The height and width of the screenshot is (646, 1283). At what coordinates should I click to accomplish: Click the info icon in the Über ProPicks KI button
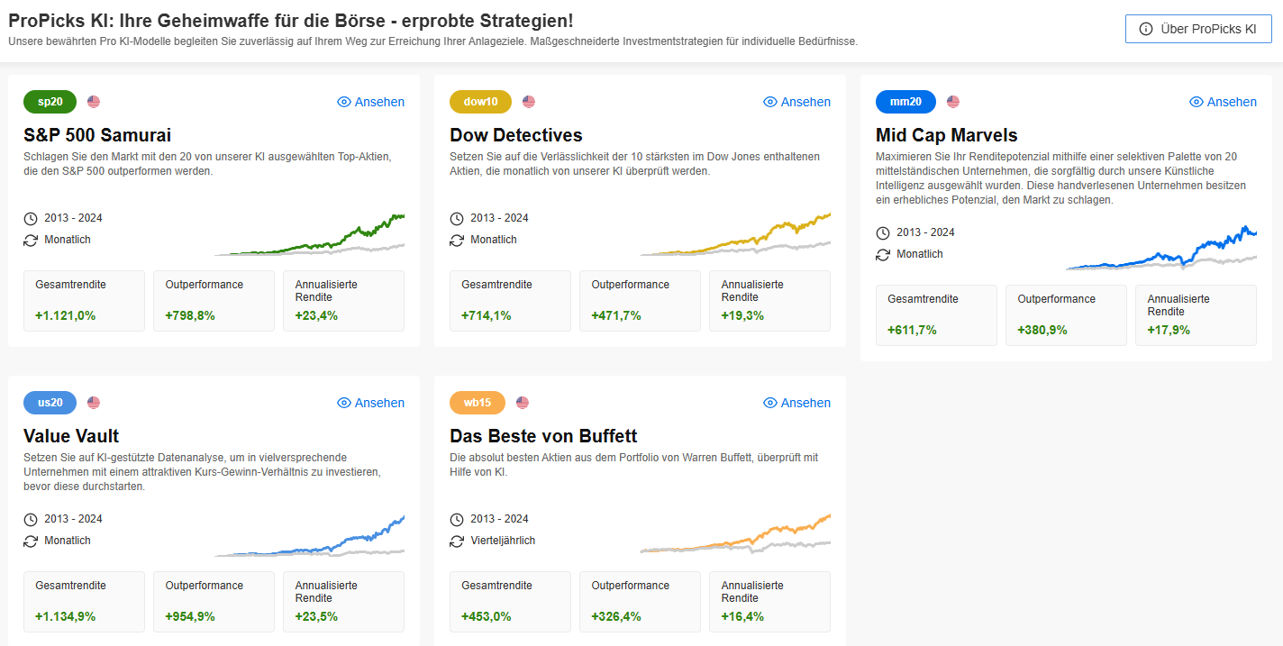coord(1146,28)
